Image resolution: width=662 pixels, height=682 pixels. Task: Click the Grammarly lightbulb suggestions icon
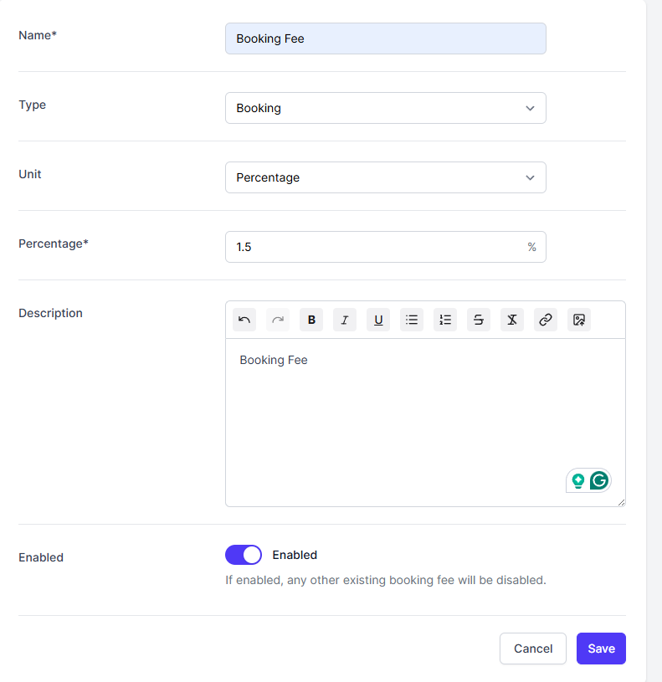577,480
